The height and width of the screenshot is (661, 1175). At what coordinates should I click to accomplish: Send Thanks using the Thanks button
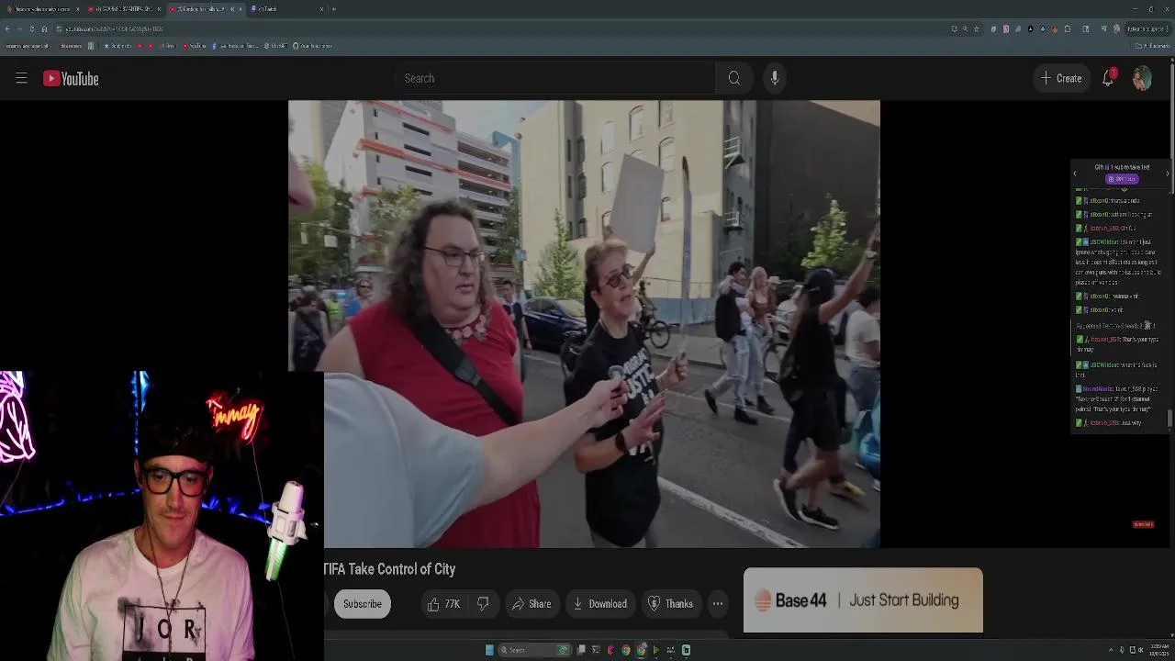[x=670, y=603]
